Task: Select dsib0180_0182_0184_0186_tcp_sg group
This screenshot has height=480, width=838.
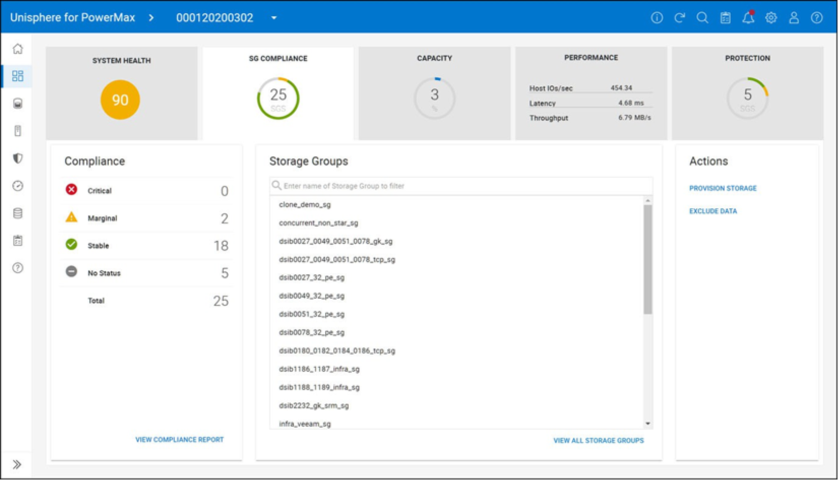Action: point(337,351)
